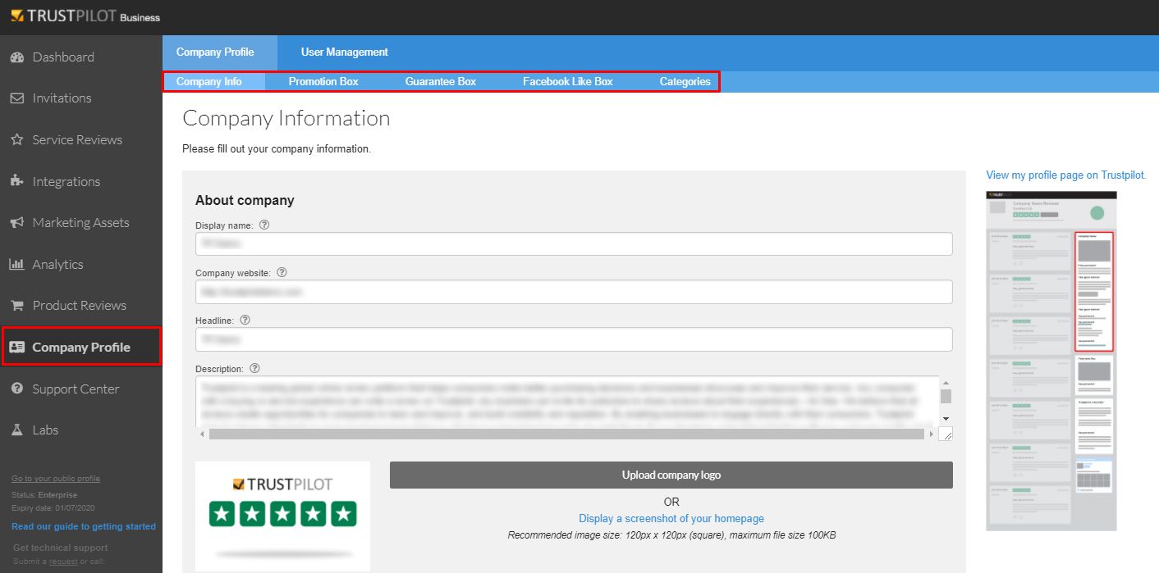
Task: Open View my profile page on Trustpilot
Action: pyautogui.click(x=1066, y=175)
